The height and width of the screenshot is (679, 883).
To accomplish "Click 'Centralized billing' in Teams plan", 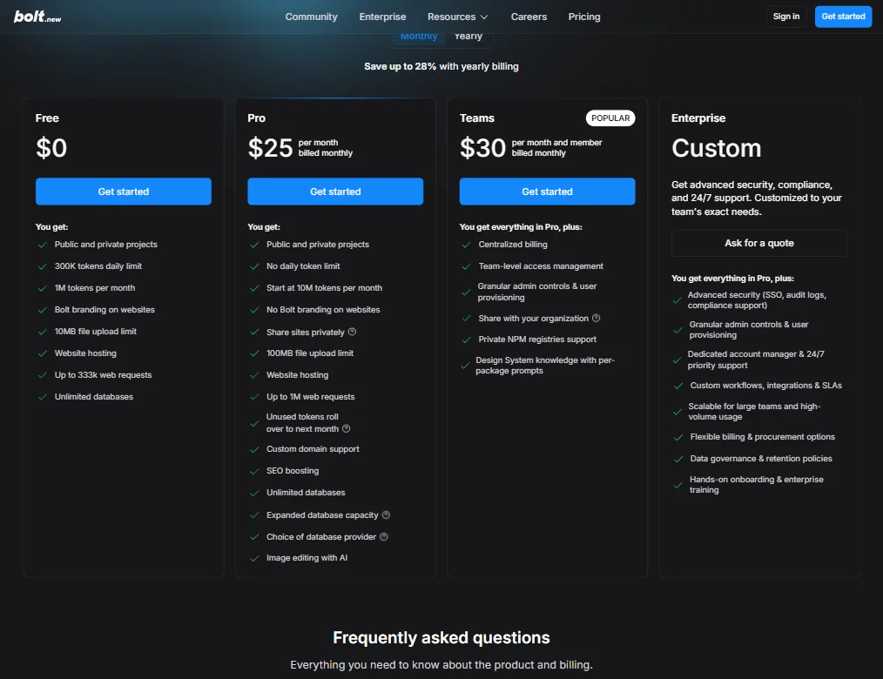I will pos(512,245).
